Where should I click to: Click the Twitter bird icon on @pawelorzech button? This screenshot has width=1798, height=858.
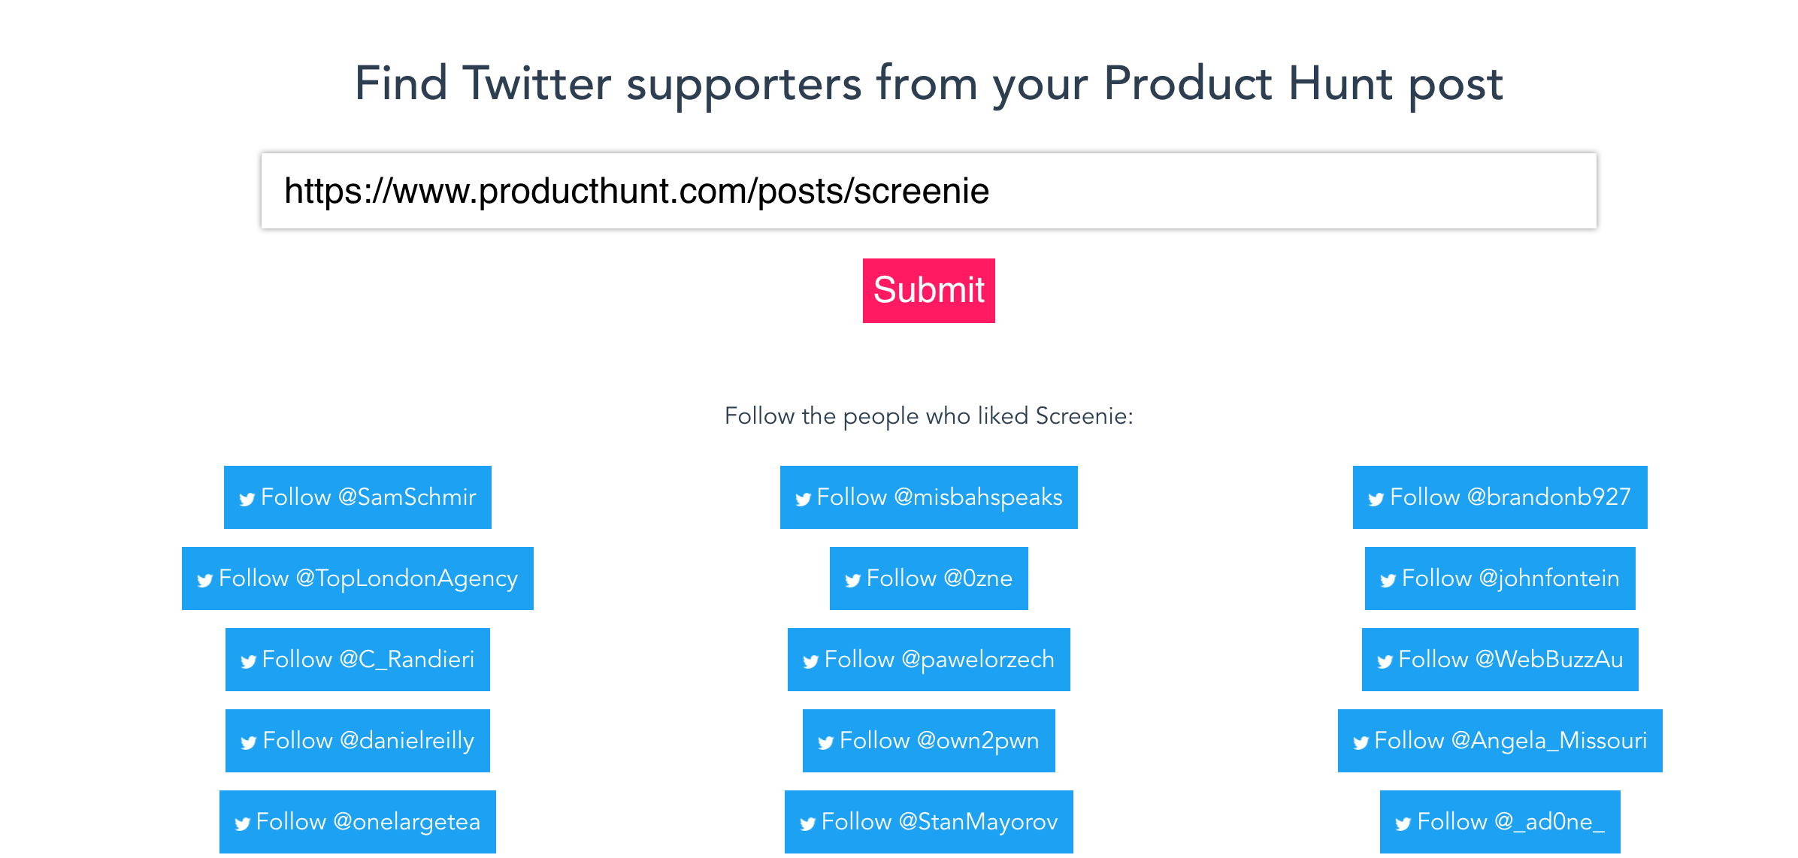coord(810,660)
